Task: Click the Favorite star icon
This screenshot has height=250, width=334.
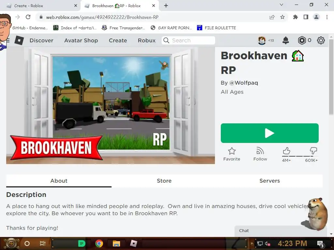Action: click(232, 151)
